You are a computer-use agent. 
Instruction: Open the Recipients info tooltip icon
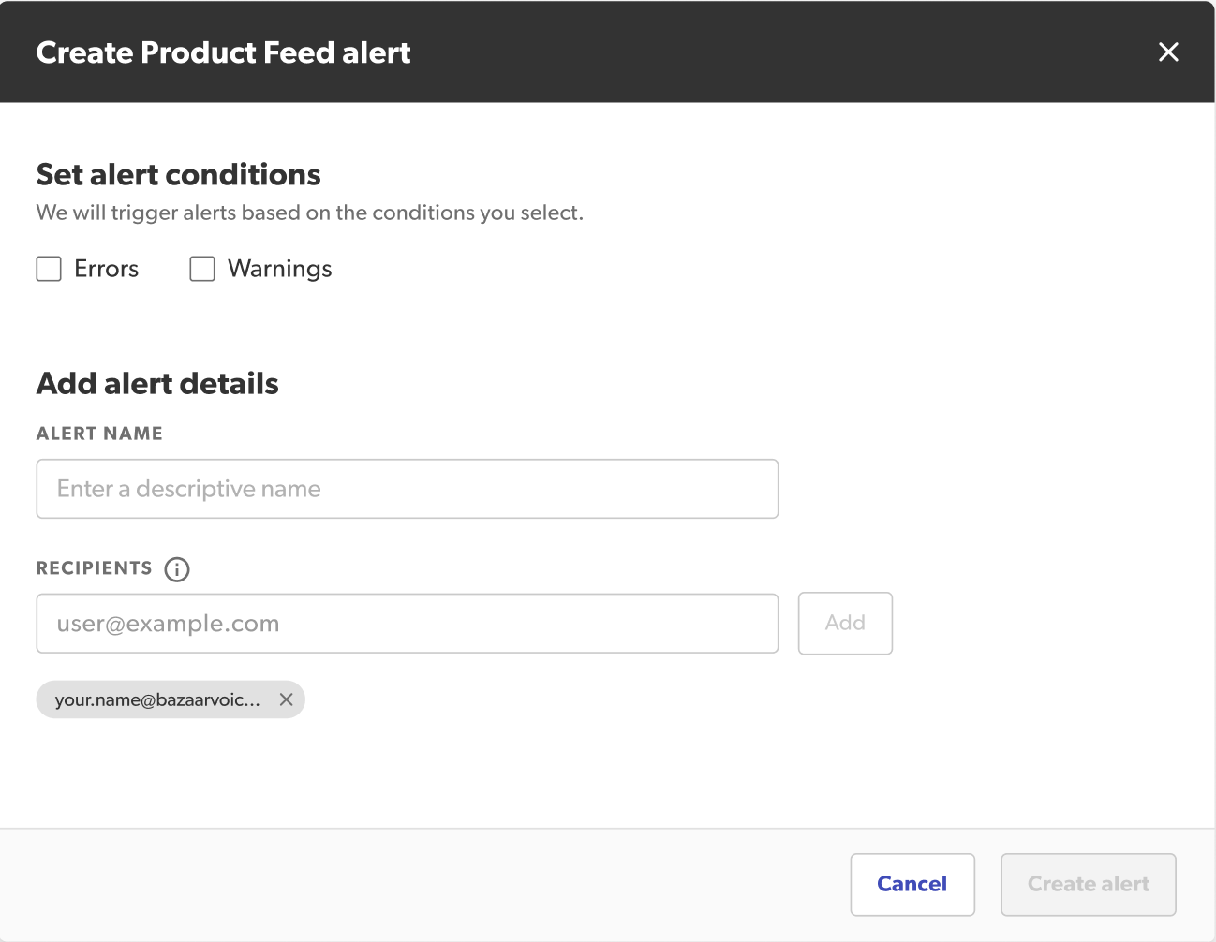click(x=177, y=569)
